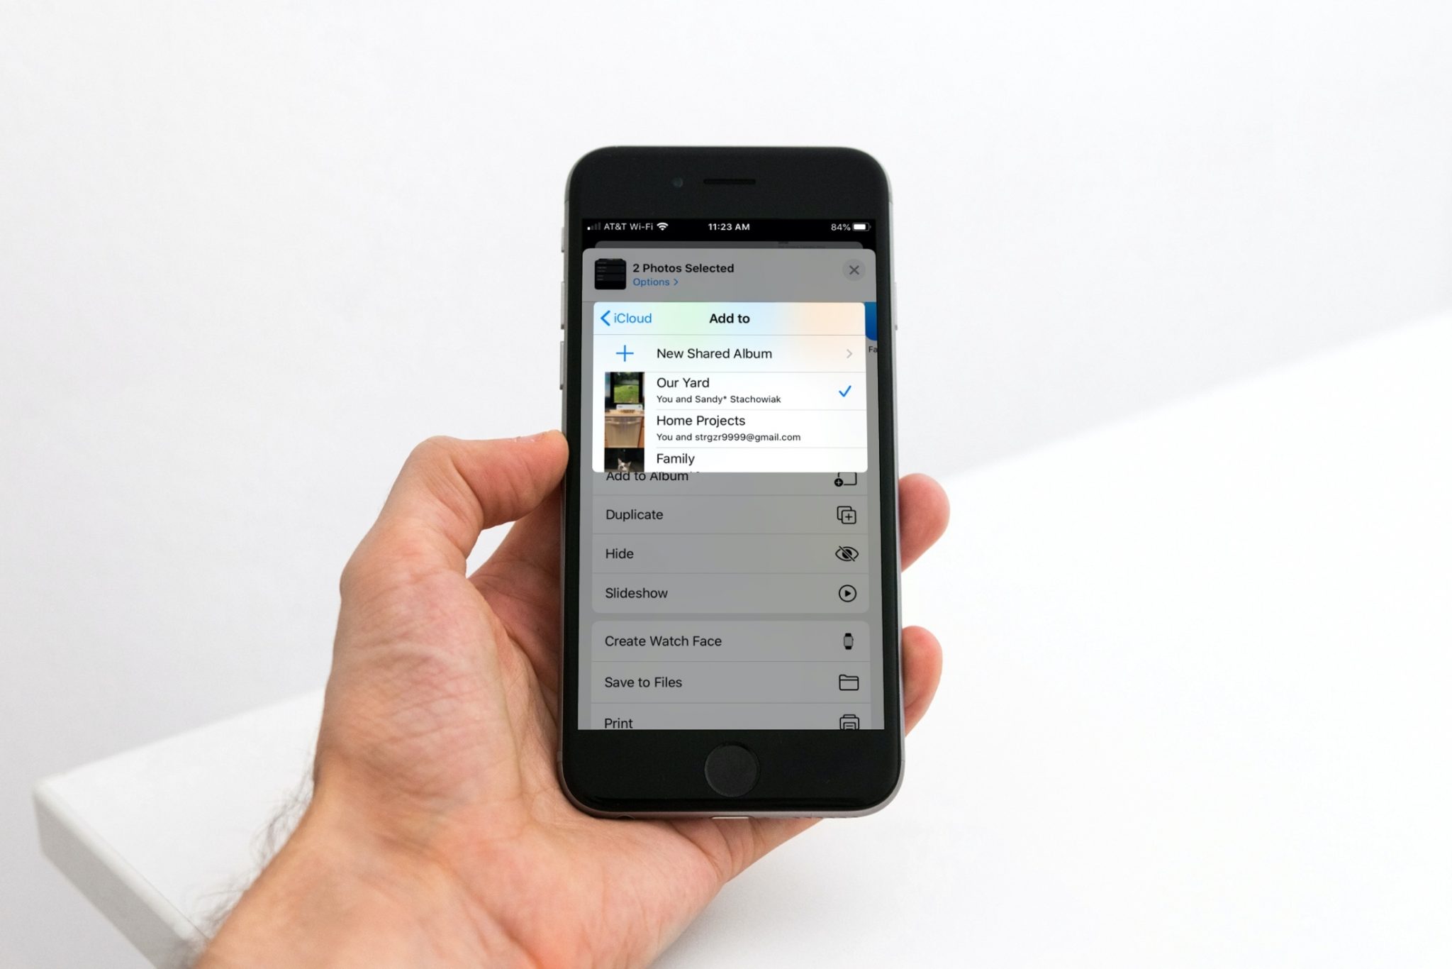The image size is (1452, 969).
Task: Expand the Our Yard album row
Action: click(x=730, y=390)
